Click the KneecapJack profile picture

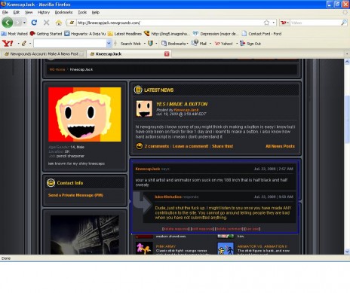(84, 114)
